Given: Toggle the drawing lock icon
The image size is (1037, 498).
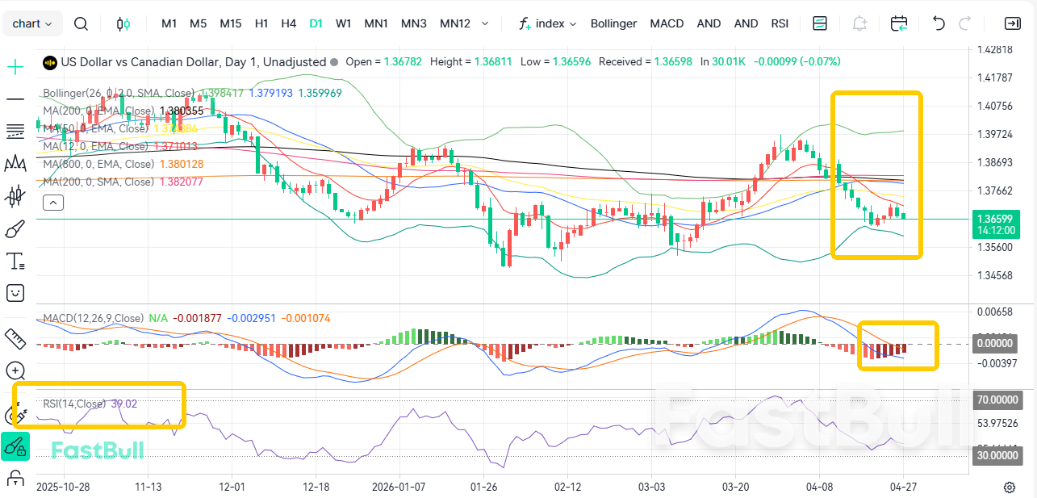Looking at the screenshot, I should point(15,479).
